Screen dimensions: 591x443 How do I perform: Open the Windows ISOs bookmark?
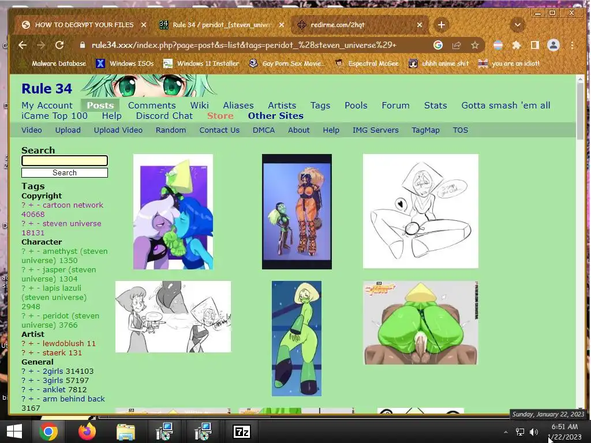125,63
